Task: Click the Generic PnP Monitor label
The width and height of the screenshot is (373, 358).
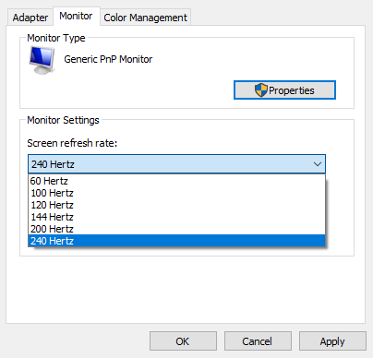Action: point(108,59)
